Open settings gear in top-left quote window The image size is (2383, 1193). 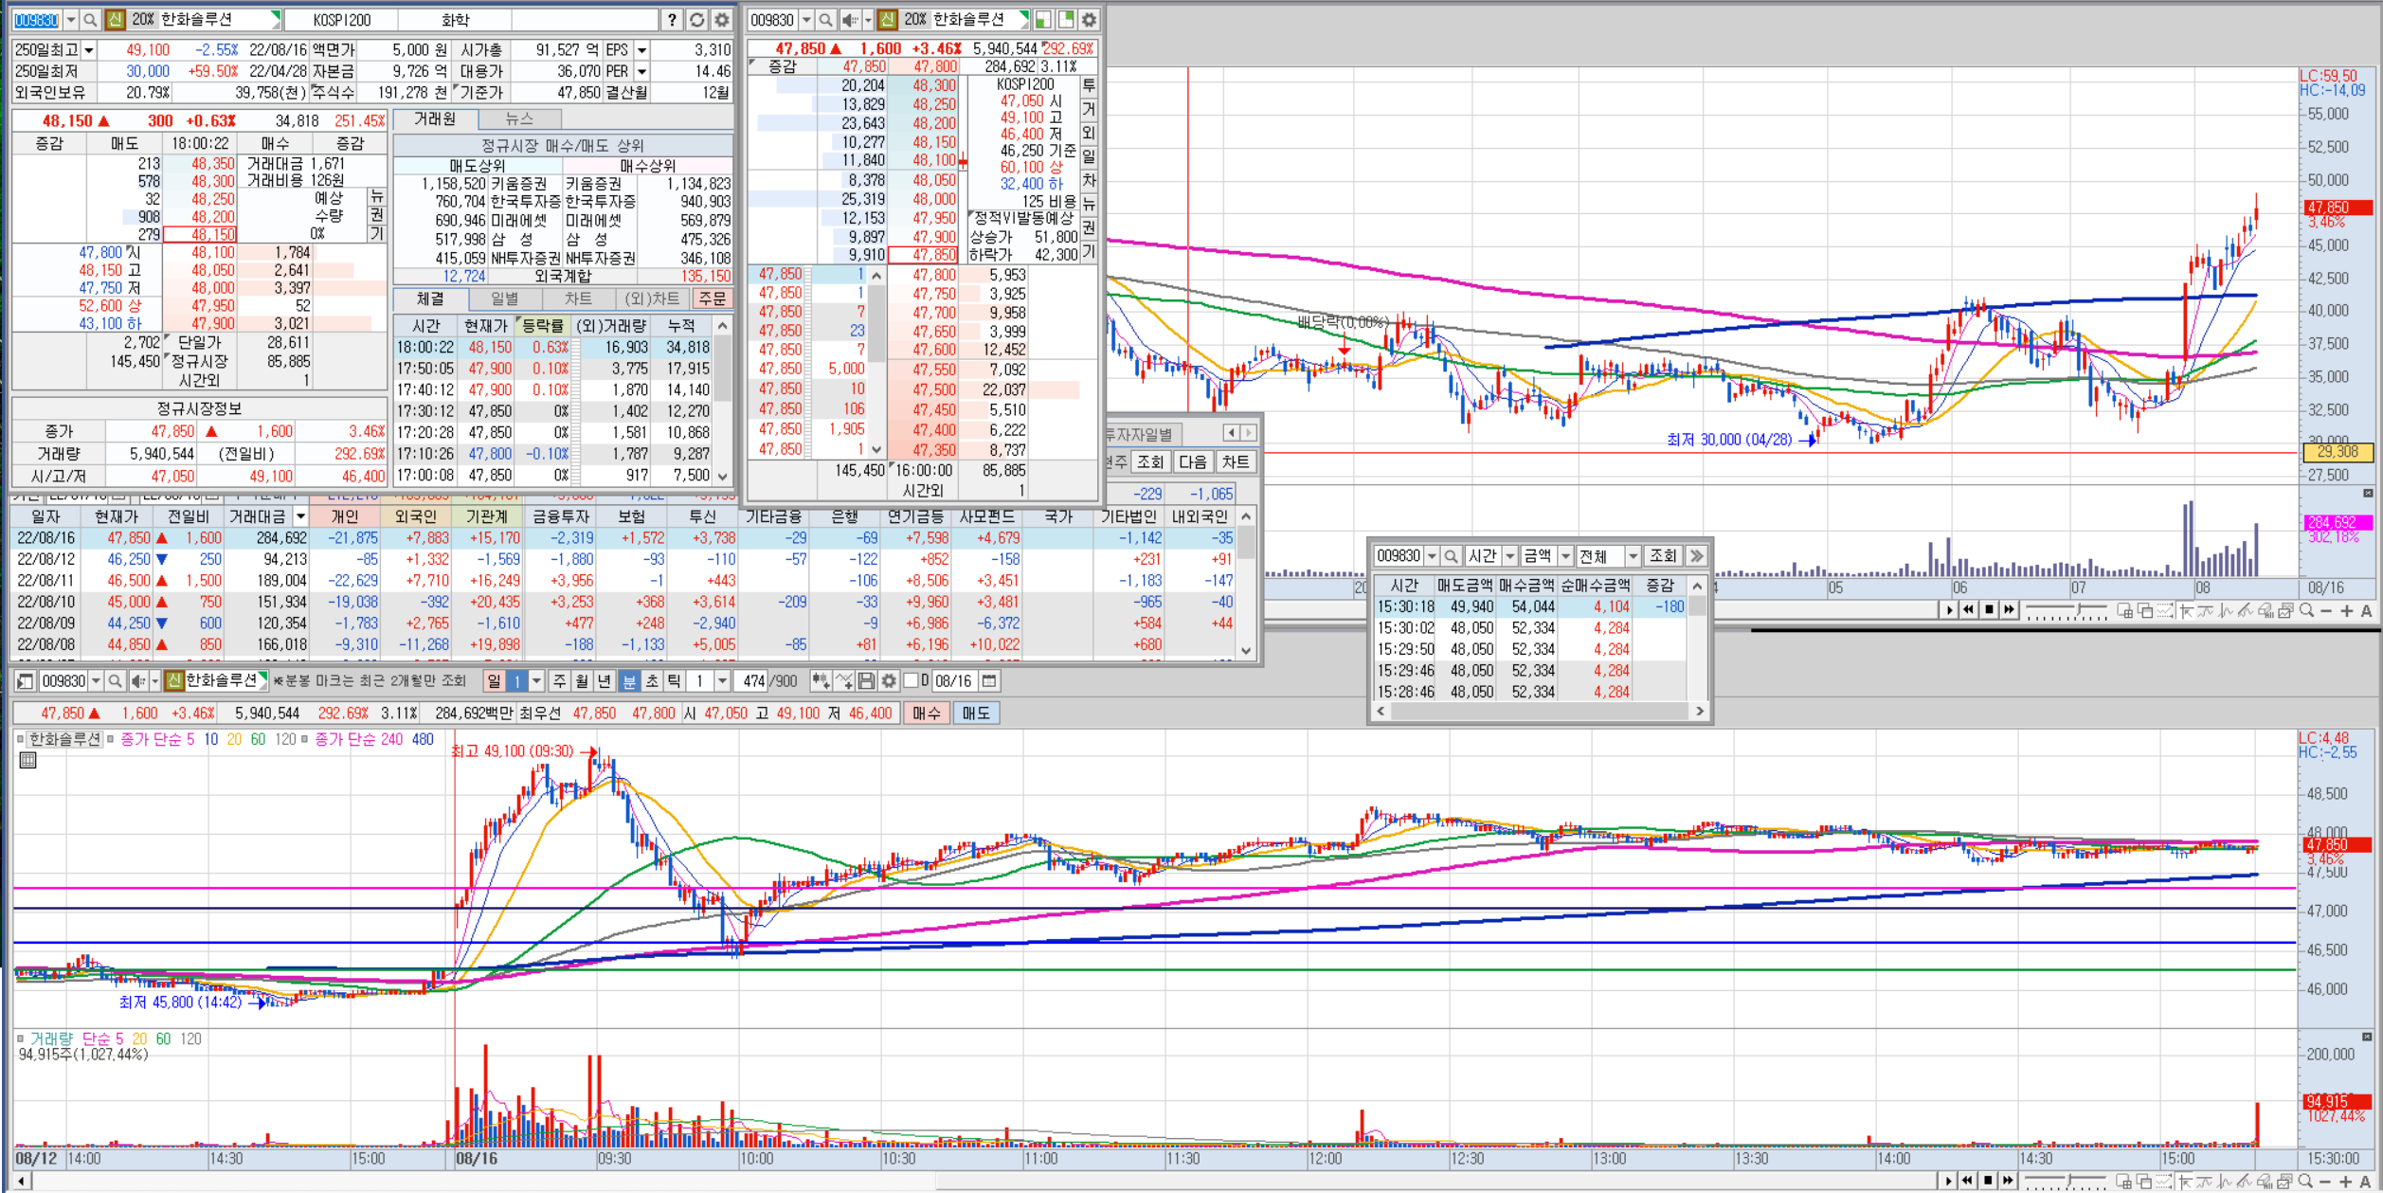coord(722,19)
